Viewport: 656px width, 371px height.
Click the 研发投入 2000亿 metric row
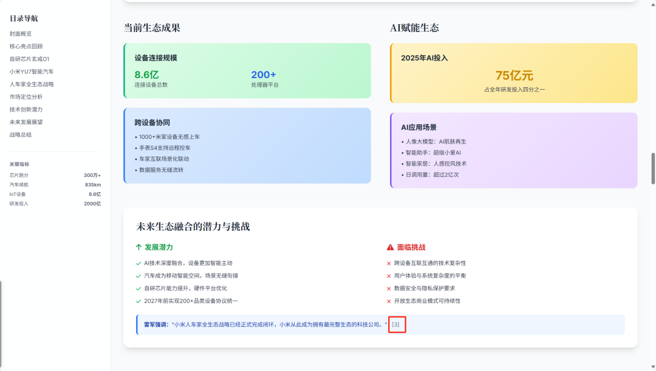click(x=55, y=204)
